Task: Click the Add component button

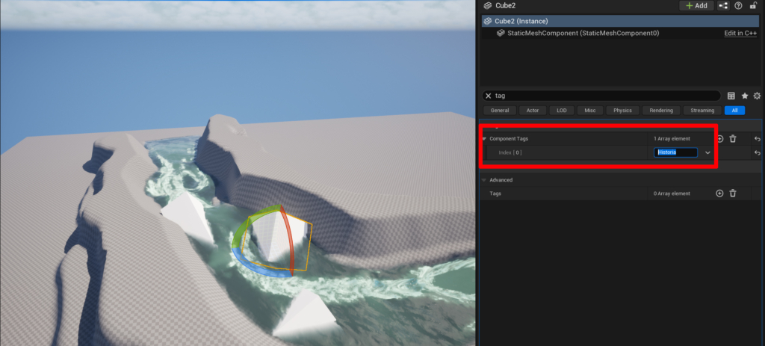Action: 696,6
